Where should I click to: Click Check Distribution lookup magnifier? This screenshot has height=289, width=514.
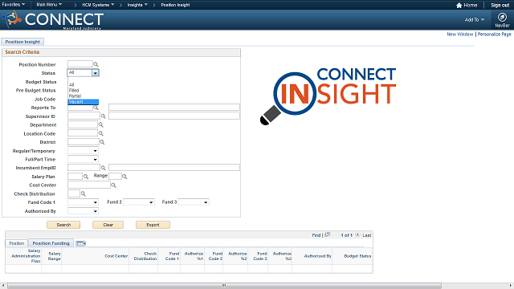[x=84, y=193]
